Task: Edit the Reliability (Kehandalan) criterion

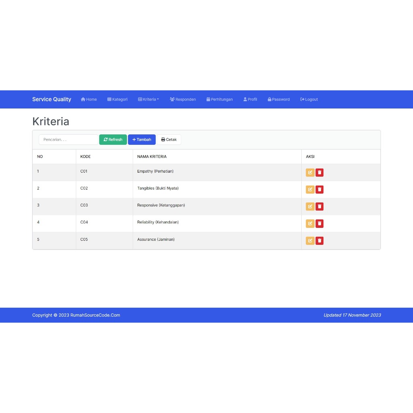Action: [310, 223]
